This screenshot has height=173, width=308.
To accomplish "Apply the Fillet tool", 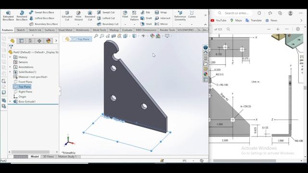I will (125, 14).
